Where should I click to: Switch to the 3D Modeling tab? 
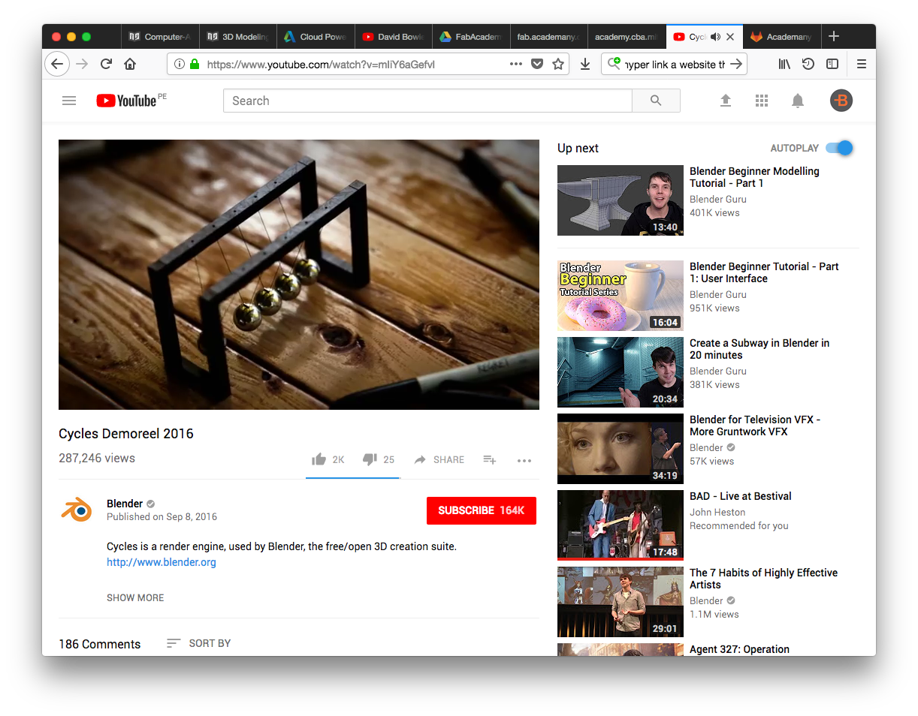click(x=237, y=37)
